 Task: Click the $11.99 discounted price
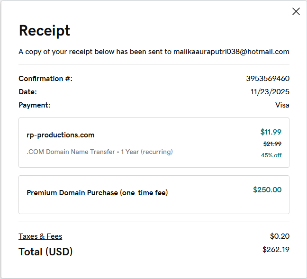click(x=271, y=132)
